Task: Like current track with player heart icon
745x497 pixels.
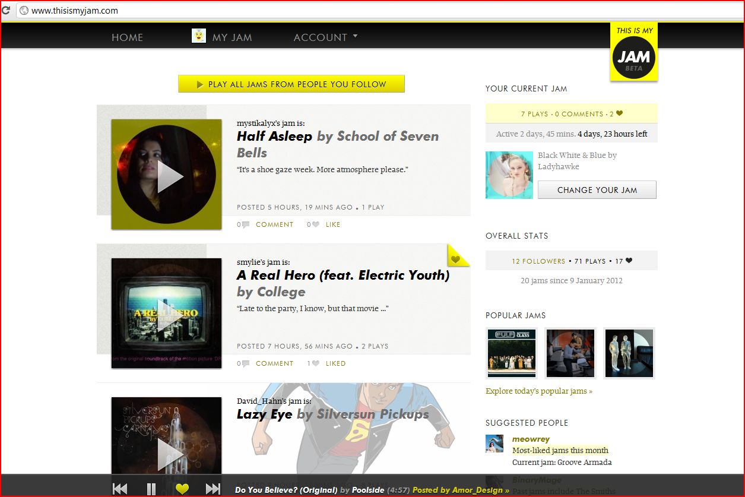Action: [182, 489]
